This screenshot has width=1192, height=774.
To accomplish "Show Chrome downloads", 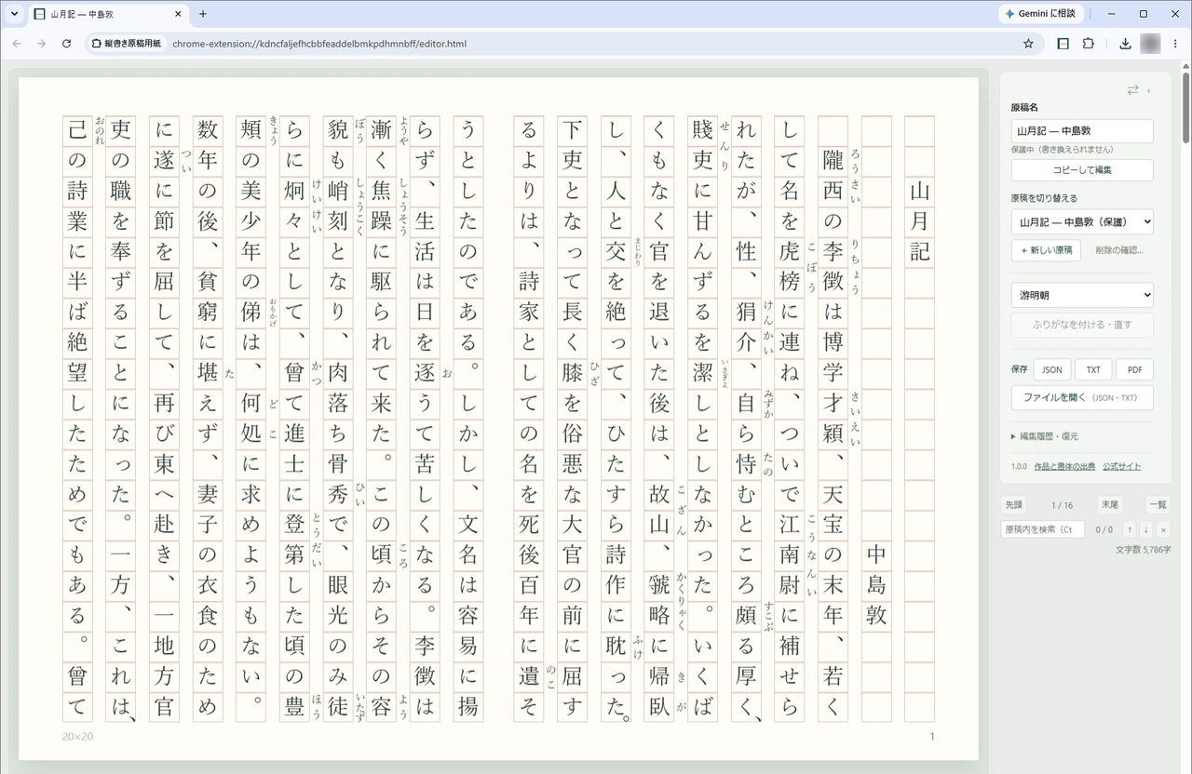I will tap(1125, 44).
